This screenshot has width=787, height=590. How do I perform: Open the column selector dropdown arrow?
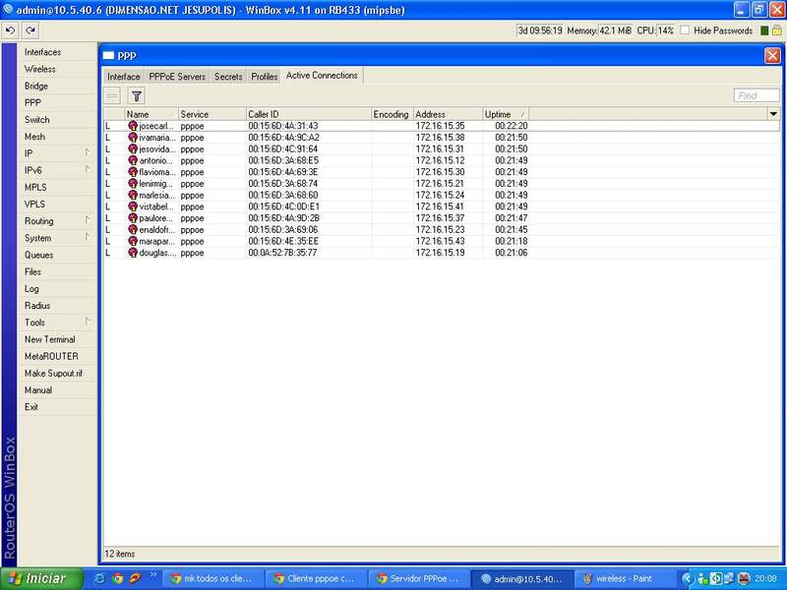[773, 114]
